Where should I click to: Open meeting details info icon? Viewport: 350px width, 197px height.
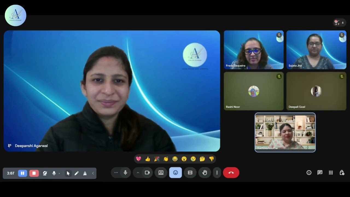(309, 173)
